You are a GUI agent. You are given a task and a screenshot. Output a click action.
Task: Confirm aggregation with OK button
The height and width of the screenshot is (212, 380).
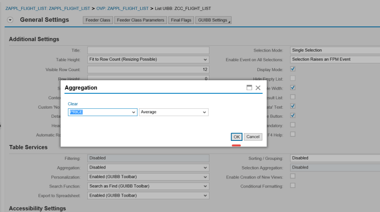click(x=237, y=137)
